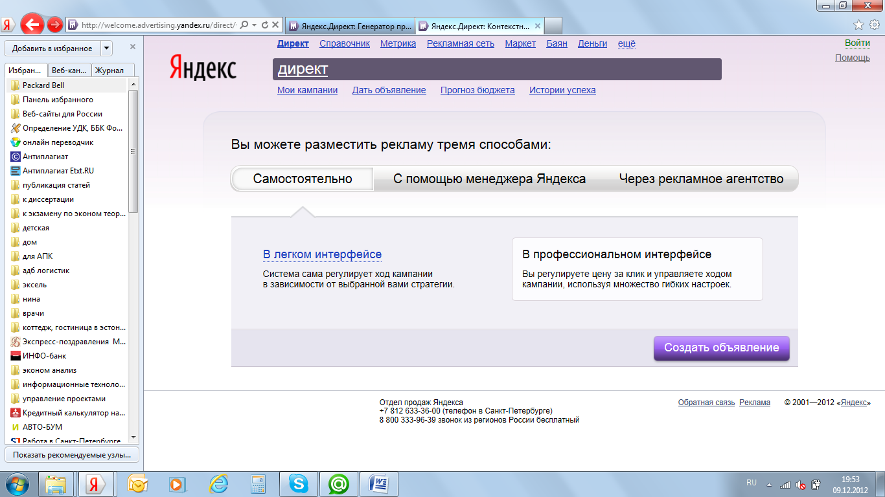This screenshot has width=885, height=497.
Task: Click the RU language indicator
Action: point(752,483)
